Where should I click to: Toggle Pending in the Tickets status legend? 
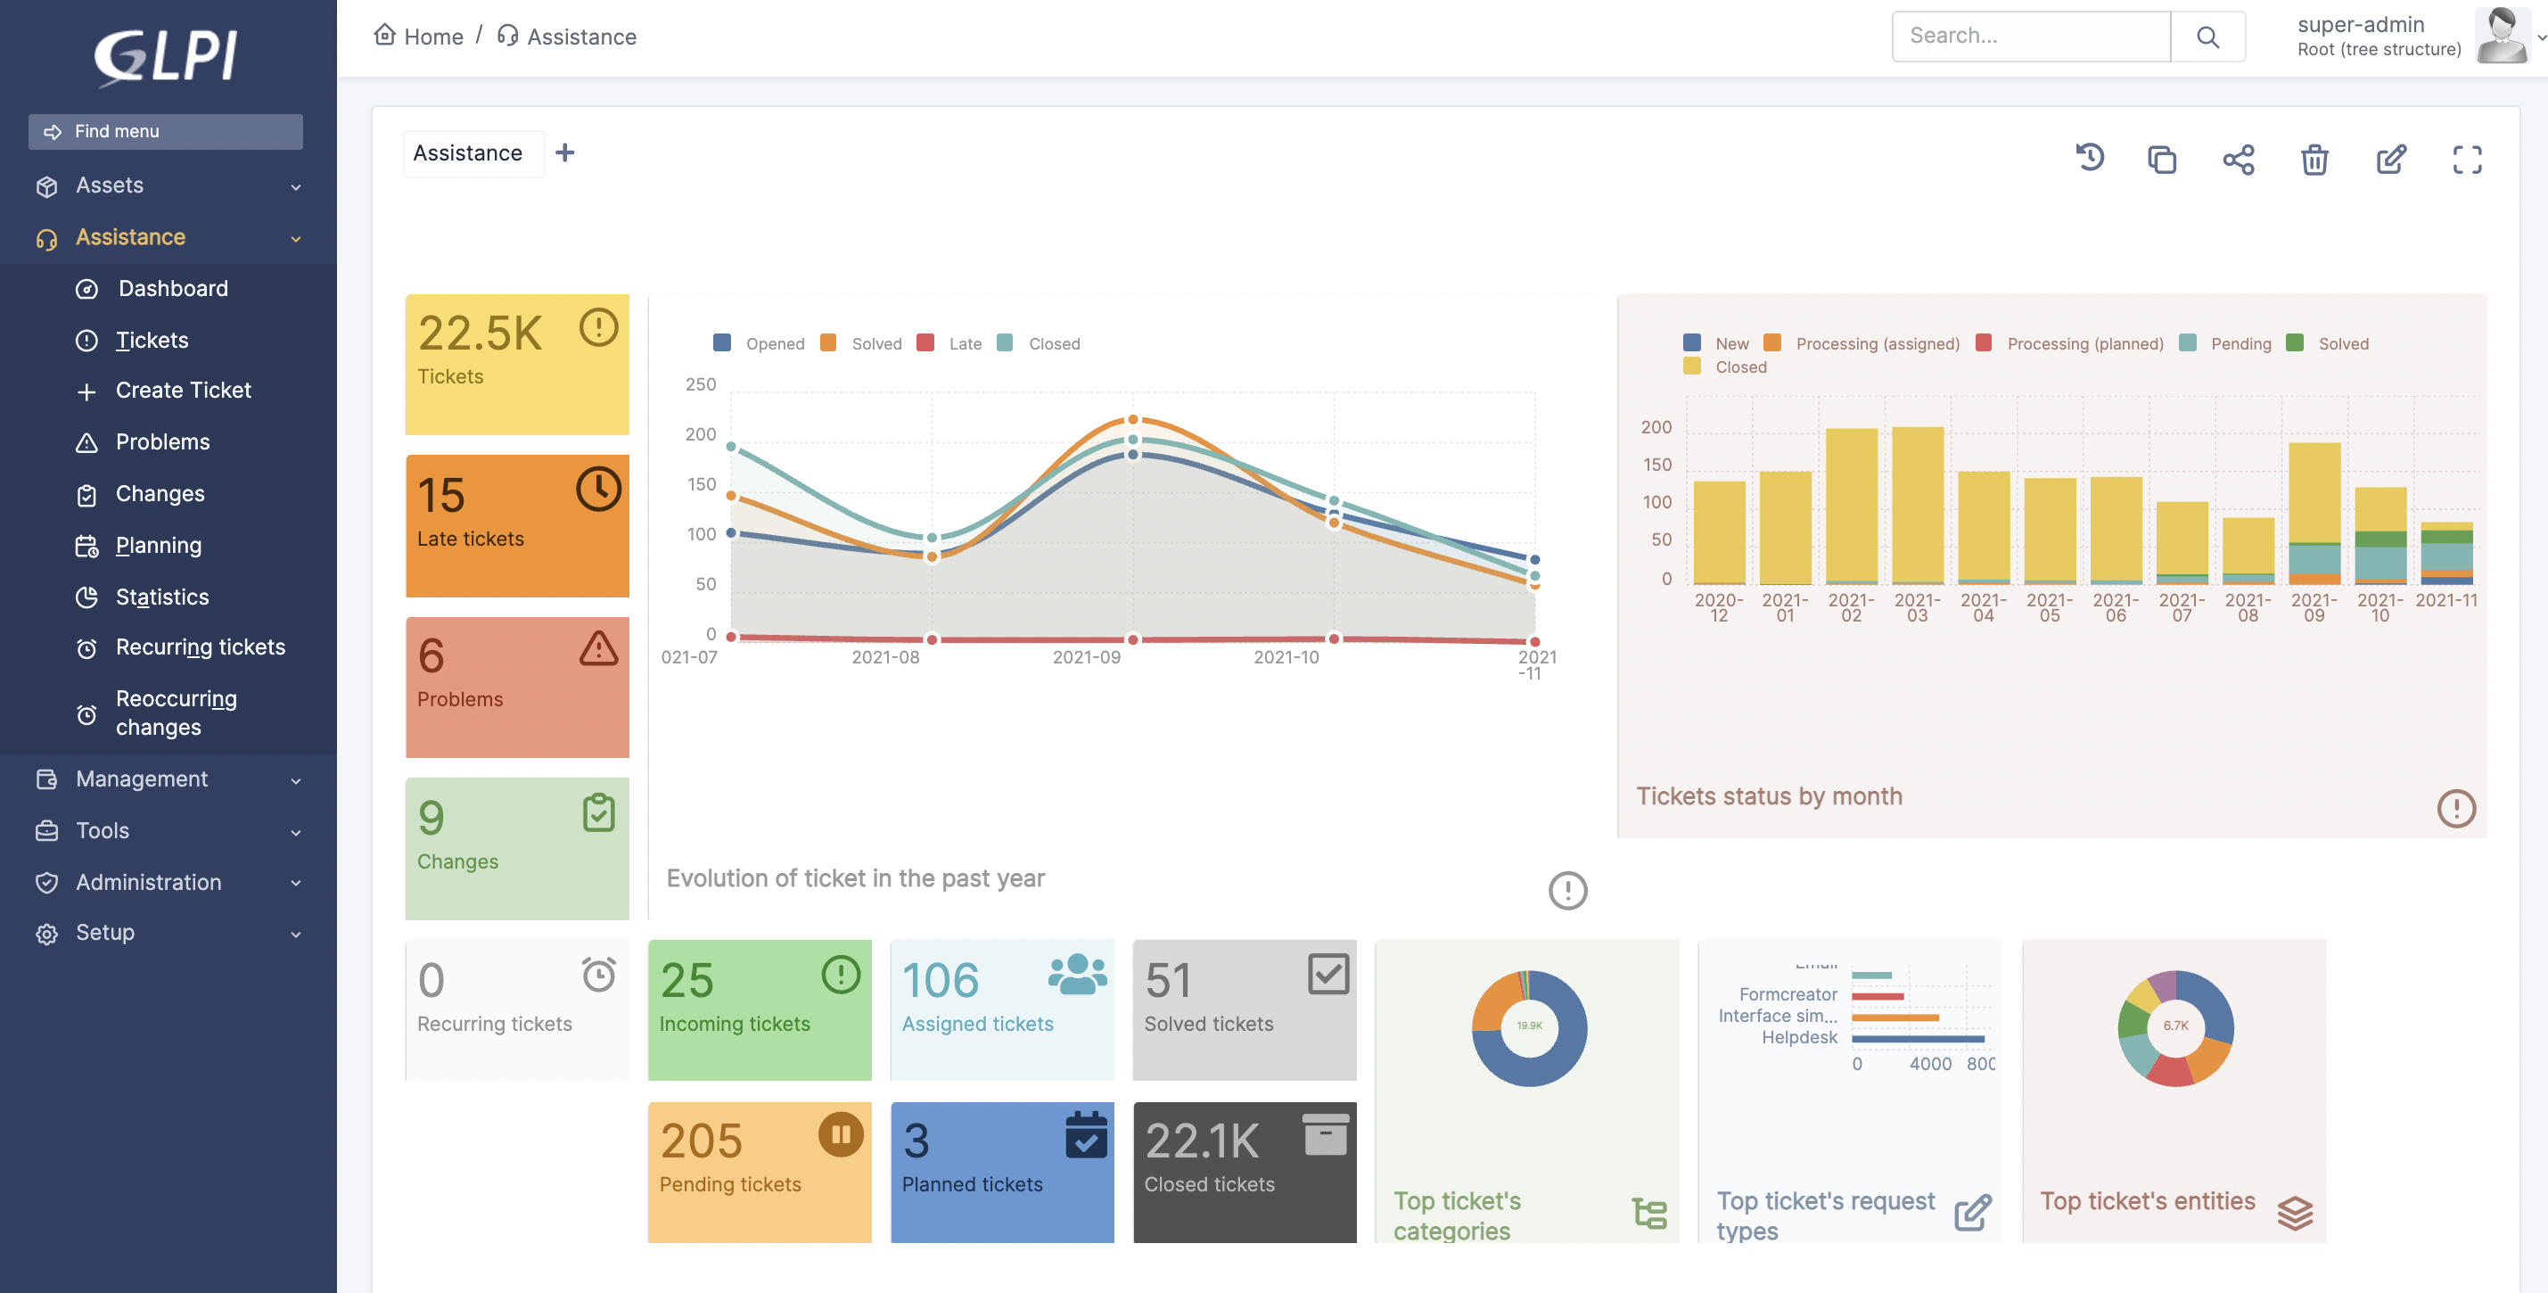pos(2242,343)
